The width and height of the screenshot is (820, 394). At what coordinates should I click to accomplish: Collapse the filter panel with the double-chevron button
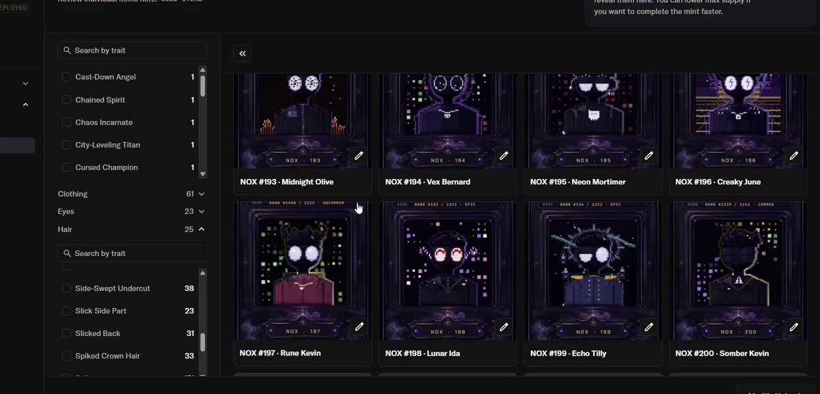[x=243, y=53]
